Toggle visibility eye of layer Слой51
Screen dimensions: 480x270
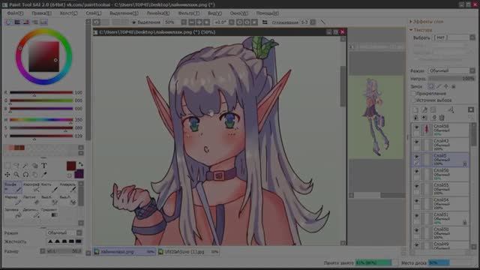416,215
